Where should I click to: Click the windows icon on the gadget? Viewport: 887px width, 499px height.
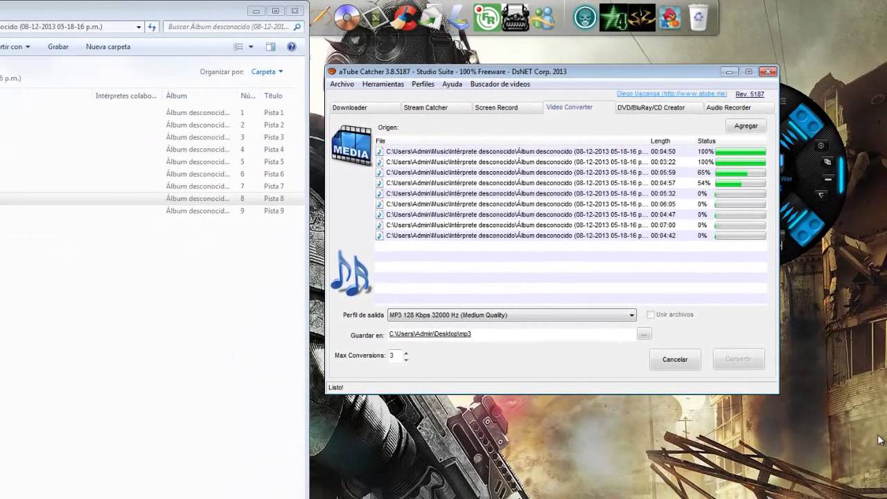pos(827,161)
